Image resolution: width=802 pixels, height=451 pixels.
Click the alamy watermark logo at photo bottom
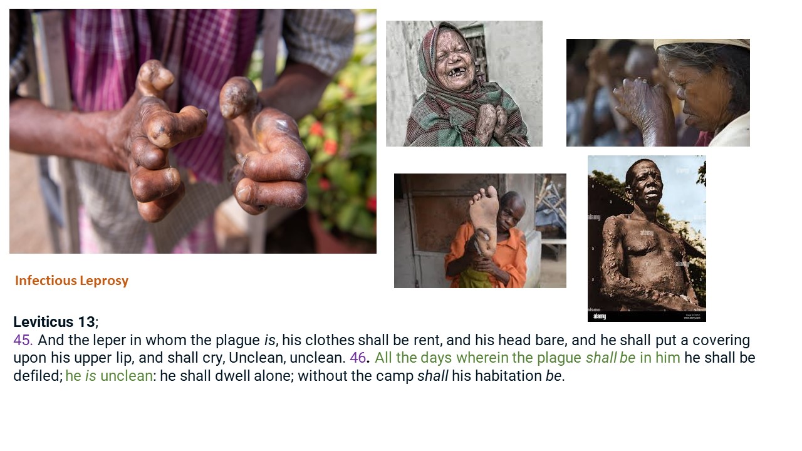(x=600, y=317)
